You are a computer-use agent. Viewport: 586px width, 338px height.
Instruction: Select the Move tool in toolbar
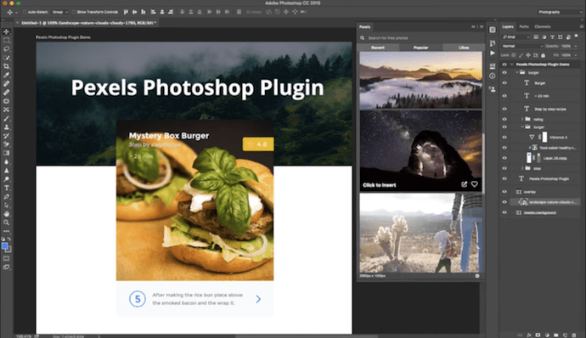coord(6,31)
